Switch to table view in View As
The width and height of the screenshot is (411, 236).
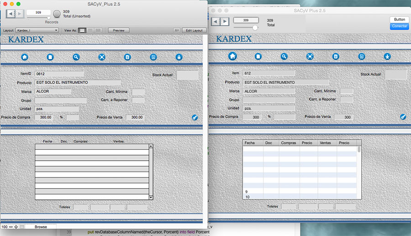coord(98,30)
